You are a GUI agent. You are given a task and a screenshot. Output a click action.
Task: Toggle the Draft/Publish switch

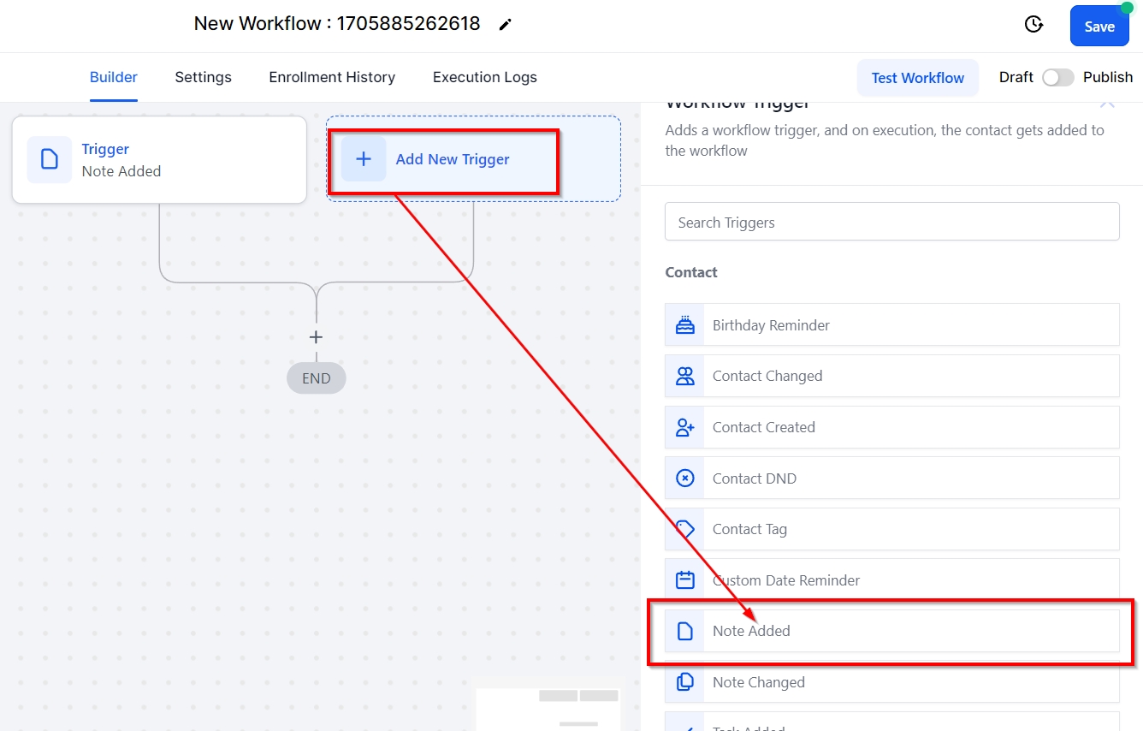pos(1057,78)
